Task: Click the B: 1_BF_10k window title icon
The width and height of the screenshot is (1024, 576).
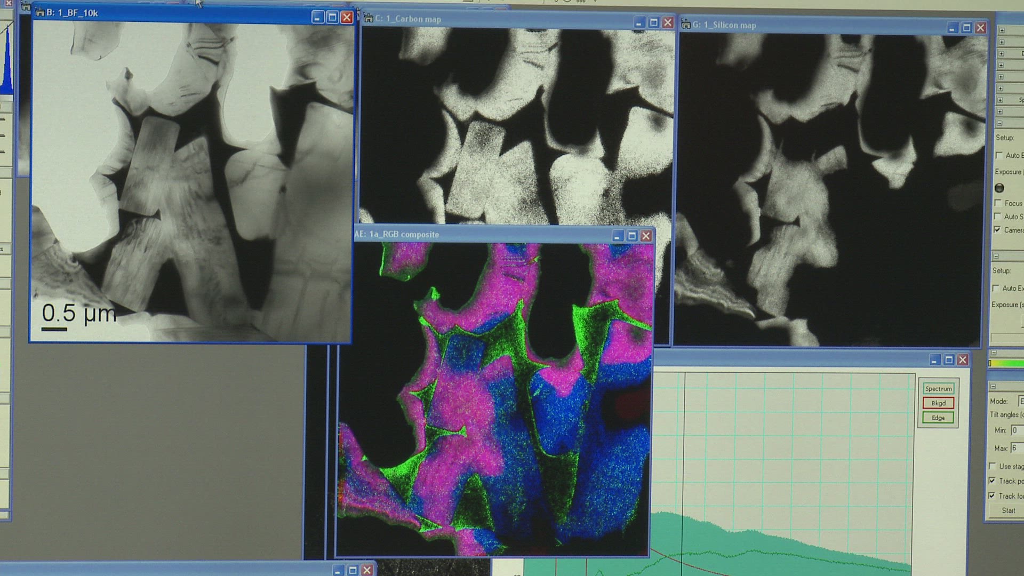Action: point(40,13)
